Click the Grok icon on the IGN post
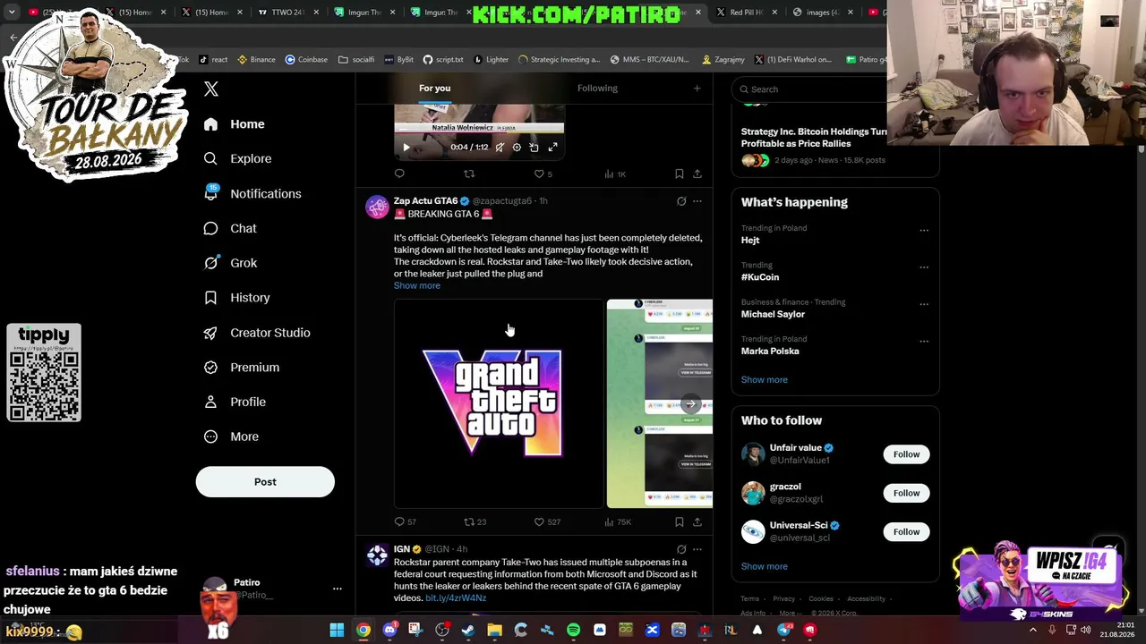 [681, 549]
